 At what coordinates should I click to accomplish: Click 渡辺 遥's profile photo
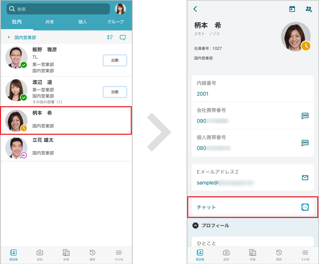[16, 90]
